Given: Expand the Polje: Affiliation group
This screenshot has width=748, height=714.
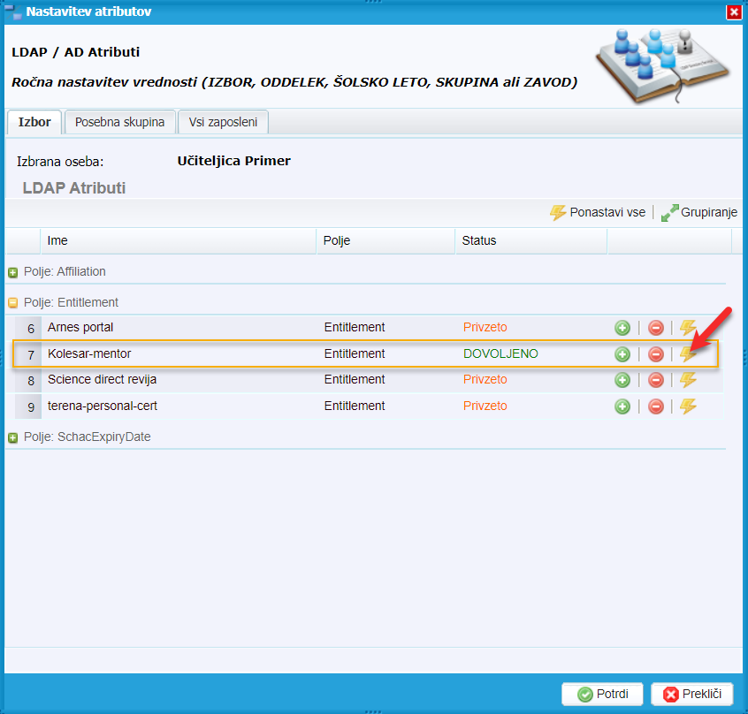Looking at the screenshot, I should coord(13,272).
